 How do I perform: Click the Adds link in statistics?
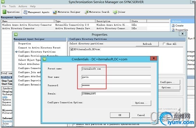pyautogui.click(x=5, y=97)
